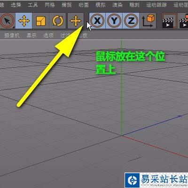Viewport: 188px width, 188px height.
Task: Open the viewport 过滤 menu
Action: [x=65, y=35]
